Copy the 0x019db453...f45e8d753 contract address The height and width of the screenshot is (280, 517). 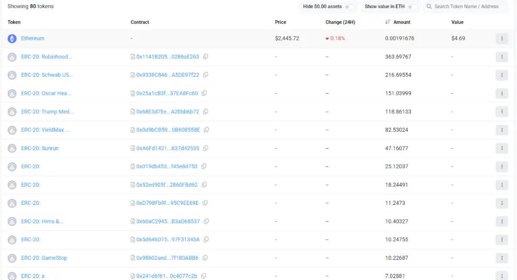click(204, 166)
